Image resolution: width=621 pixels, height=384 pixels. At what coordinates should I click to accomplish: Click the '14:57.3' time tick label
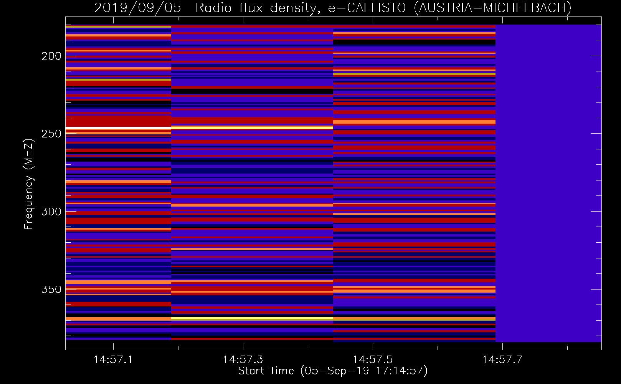(243, 359)
